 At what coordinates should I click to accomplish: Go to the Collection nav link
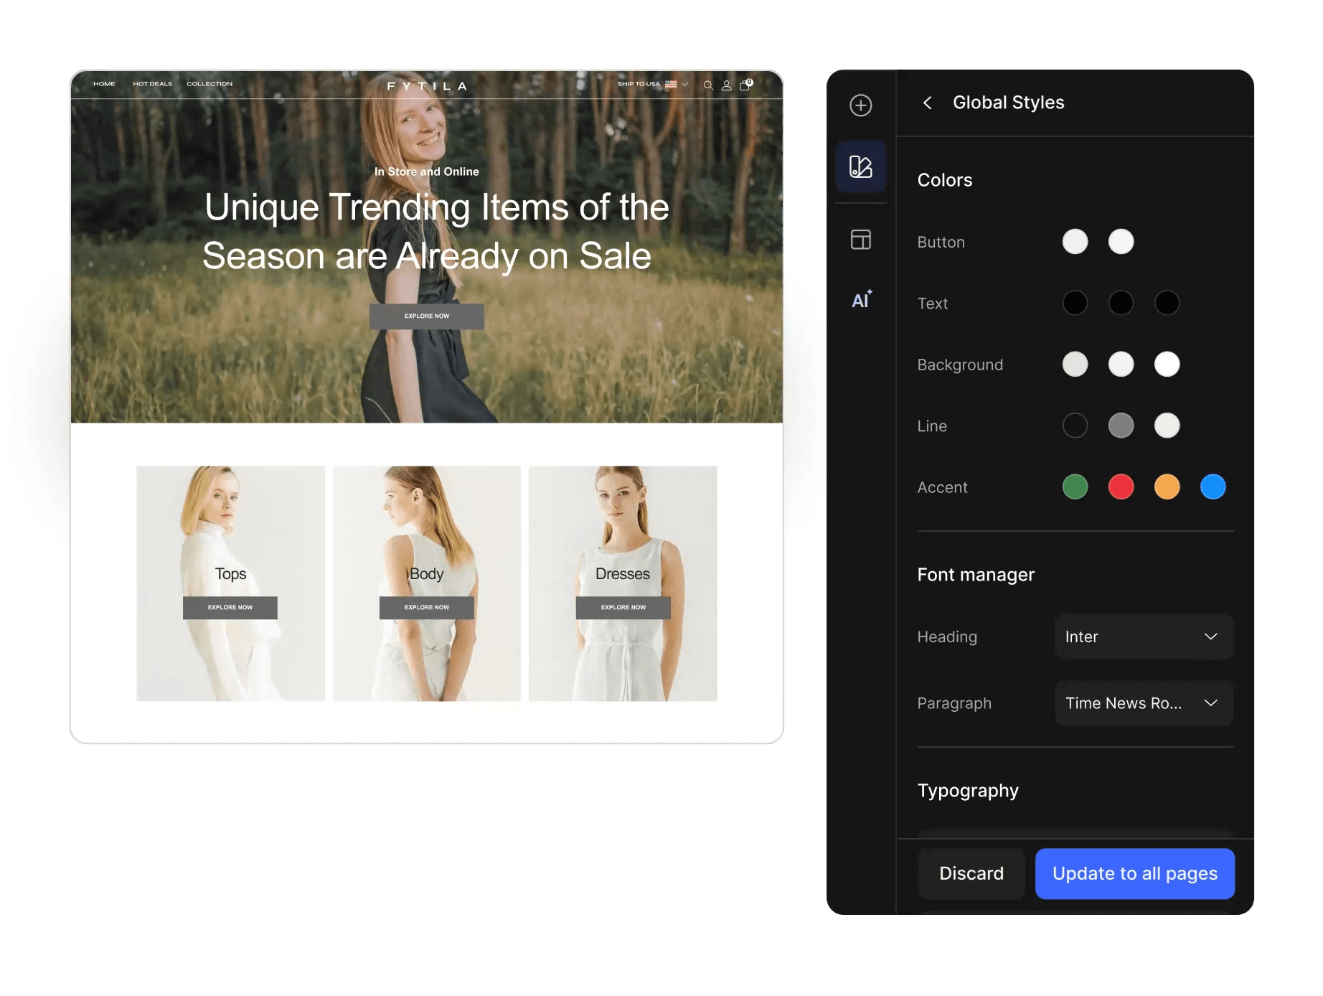[209, 84]
